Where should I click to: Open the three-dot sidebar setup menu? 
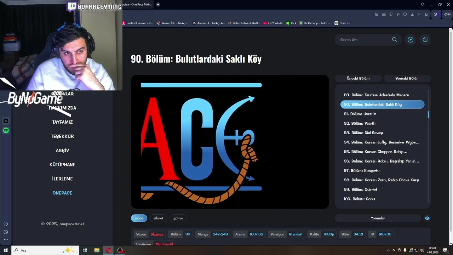(6, 240)
